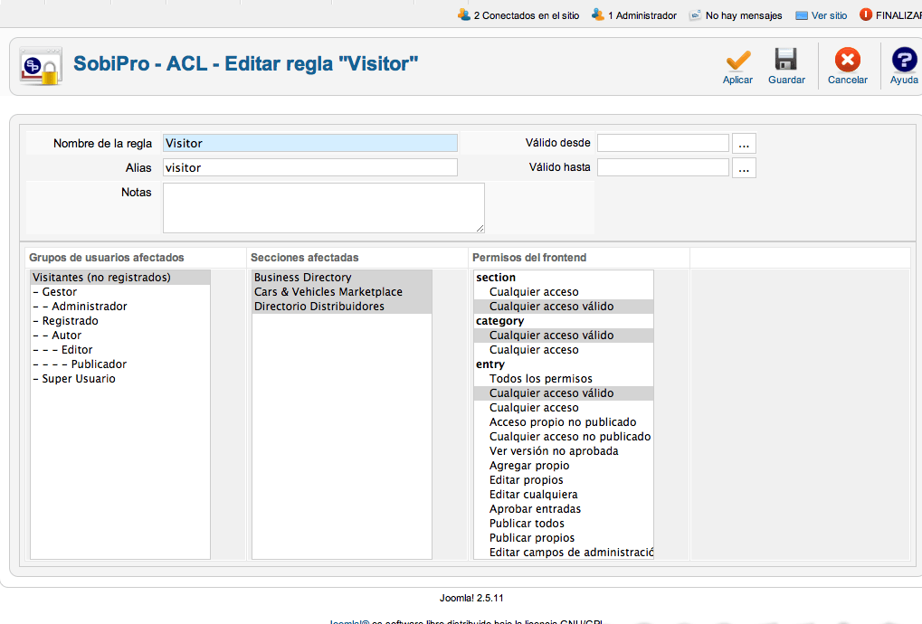Select Cualquier acceso válido under section
Viewport: 922px width, 624px height.
(564, 307)
